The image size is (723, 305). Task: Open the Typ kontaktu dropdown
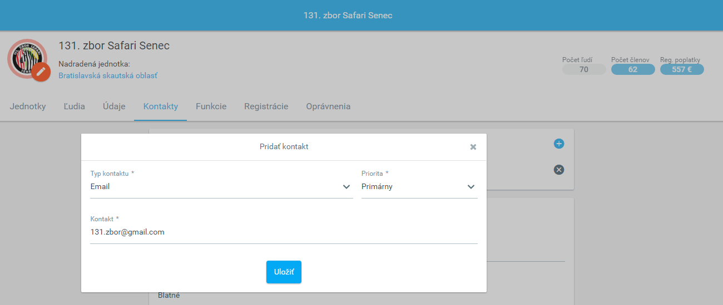click(221, 187)
